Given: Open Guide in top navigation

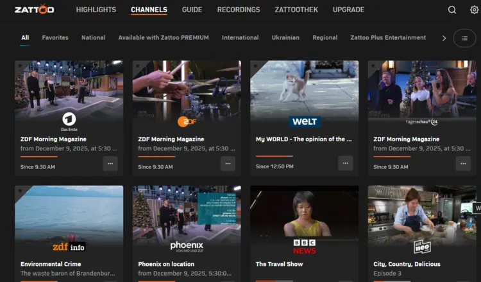Looking at the screenshot, I should point(192,10).
